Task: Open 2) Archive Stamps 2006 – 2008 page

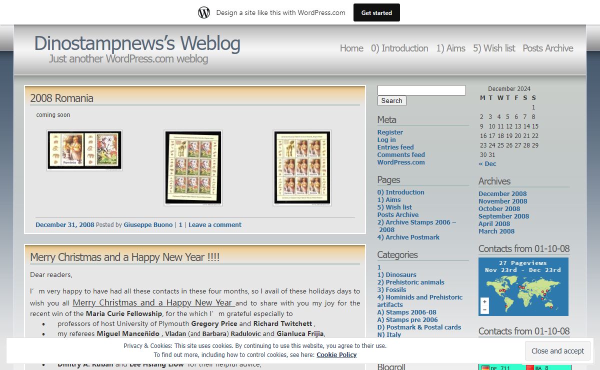Action: click(x=416, y=226)
